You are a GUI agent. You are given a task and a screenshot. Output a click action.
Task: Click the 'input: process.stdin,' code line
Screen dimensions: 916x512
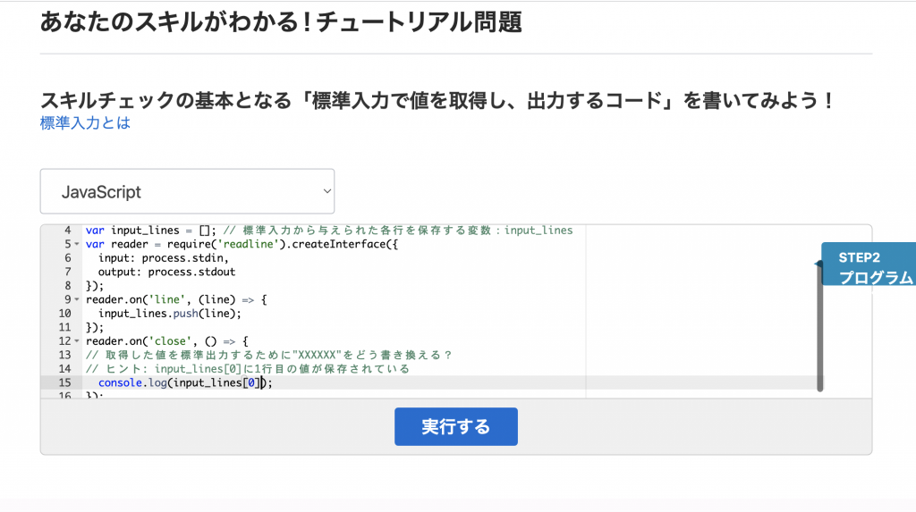163,258
